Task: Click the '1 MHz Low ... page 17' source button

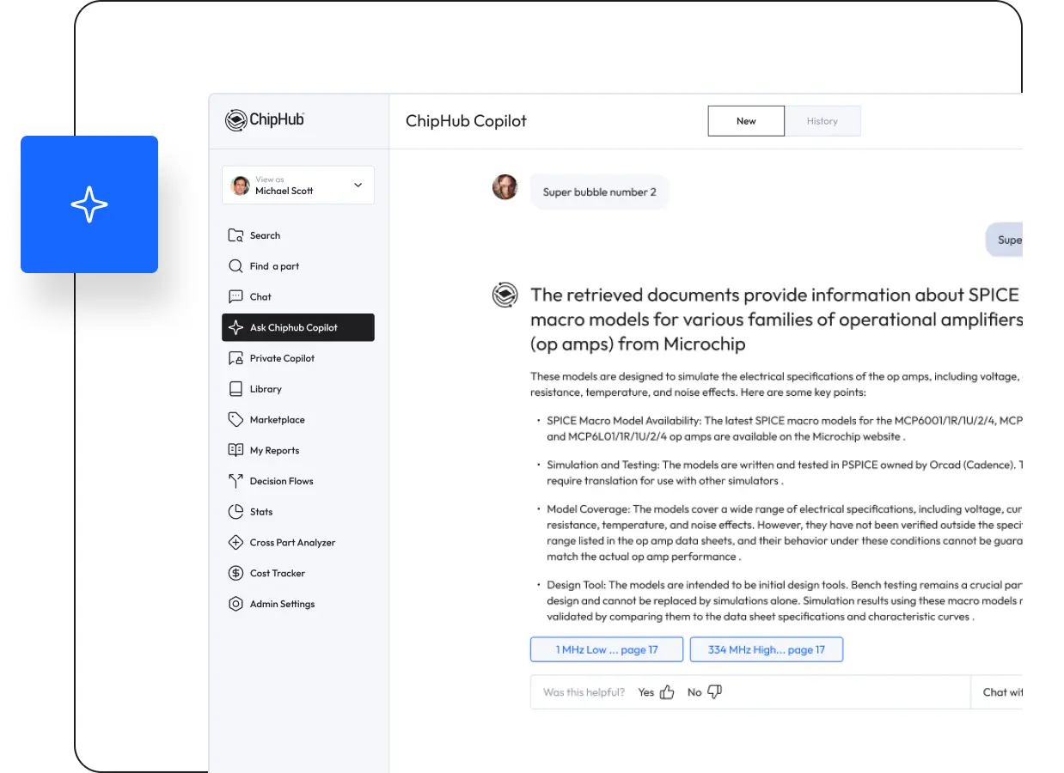Action: pyautogui.click(x=607, y=649)
